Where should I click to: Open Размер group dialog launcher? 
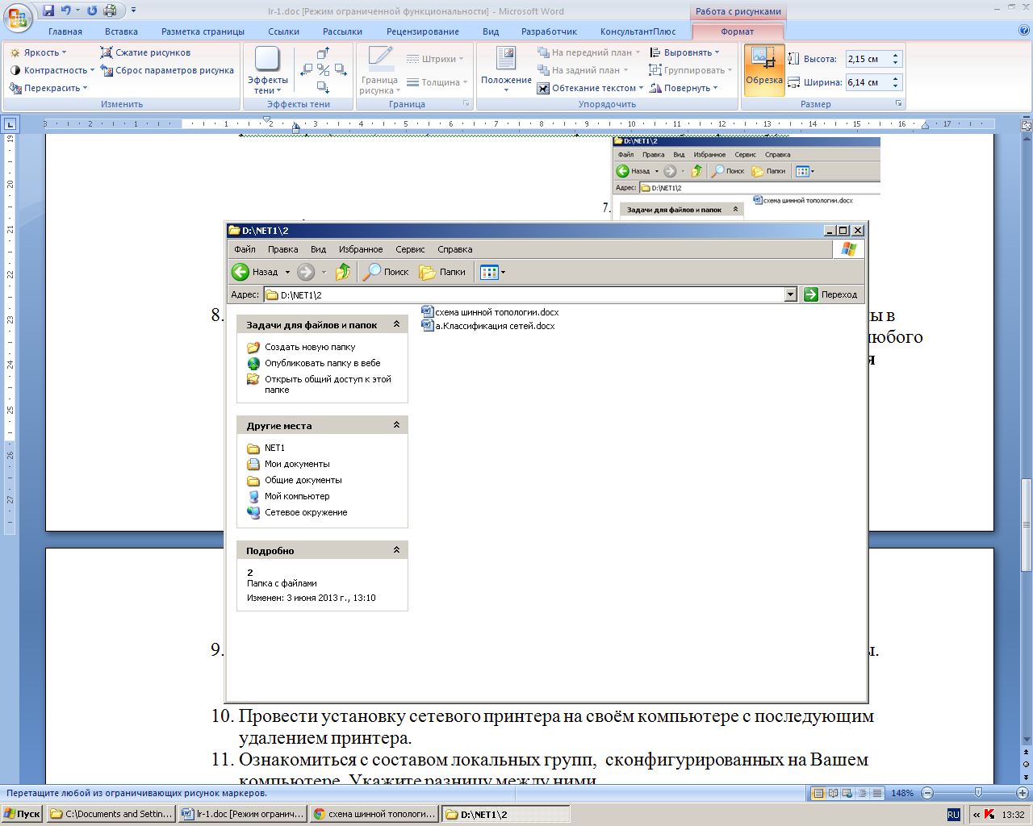click(898, 104)
